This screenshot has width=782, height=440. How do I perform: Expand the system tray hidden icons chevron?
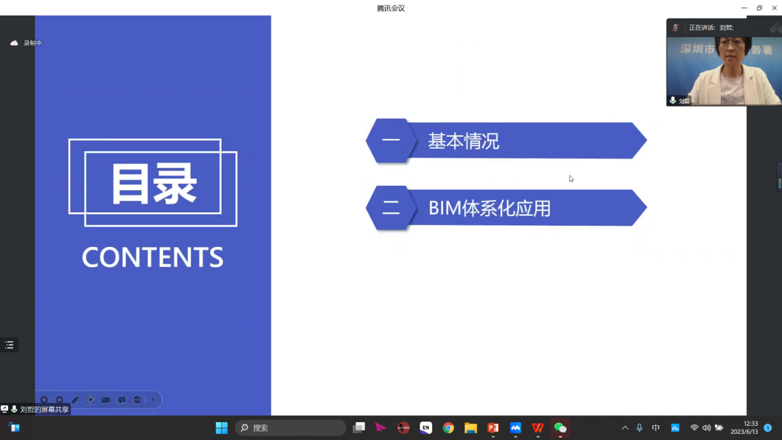point(625,428)
